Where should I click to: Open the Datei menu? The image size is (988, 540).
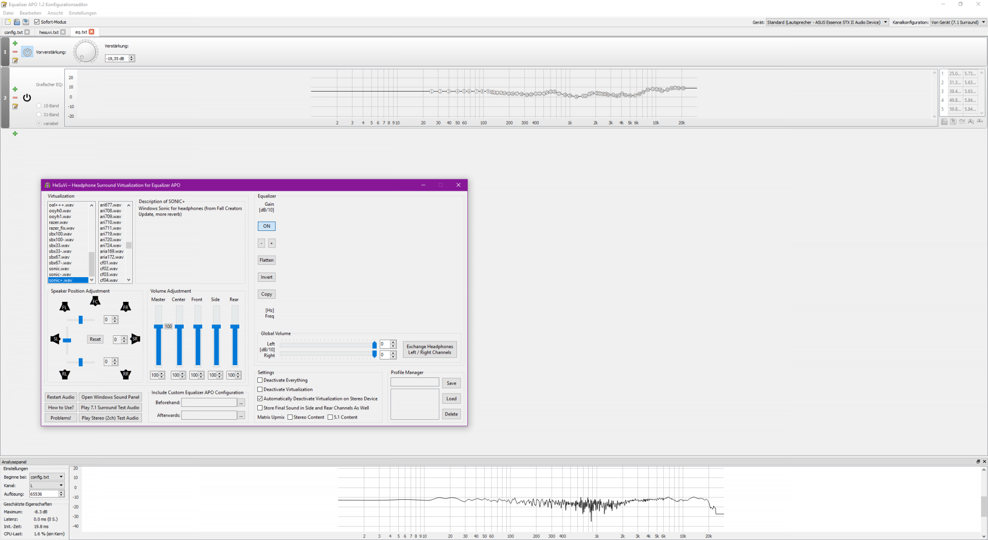[8, 13]
